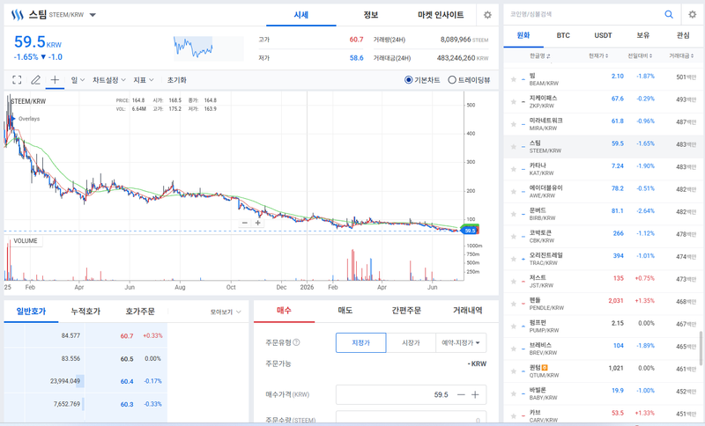The width and height of the screenshot is (705, 426).
Task: Increase buy price with plus stepper
Action: (475, 394)
